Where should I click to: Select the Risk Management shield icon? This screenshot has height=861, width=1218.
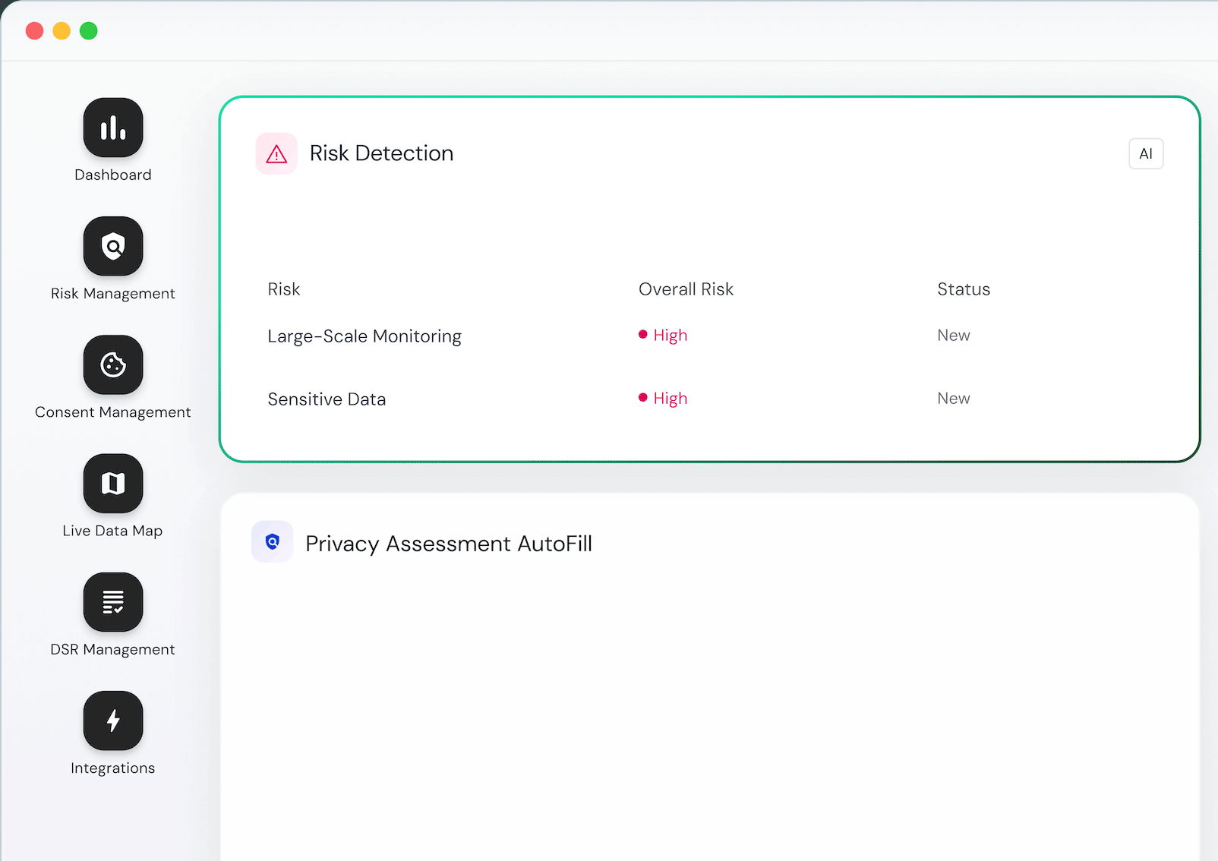tap(113, 246)
